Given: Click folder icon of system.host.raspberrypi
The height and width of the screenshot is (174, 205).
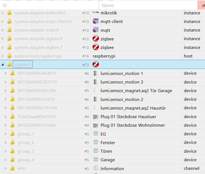Looking at the screenshot, I should pos(9,56).
